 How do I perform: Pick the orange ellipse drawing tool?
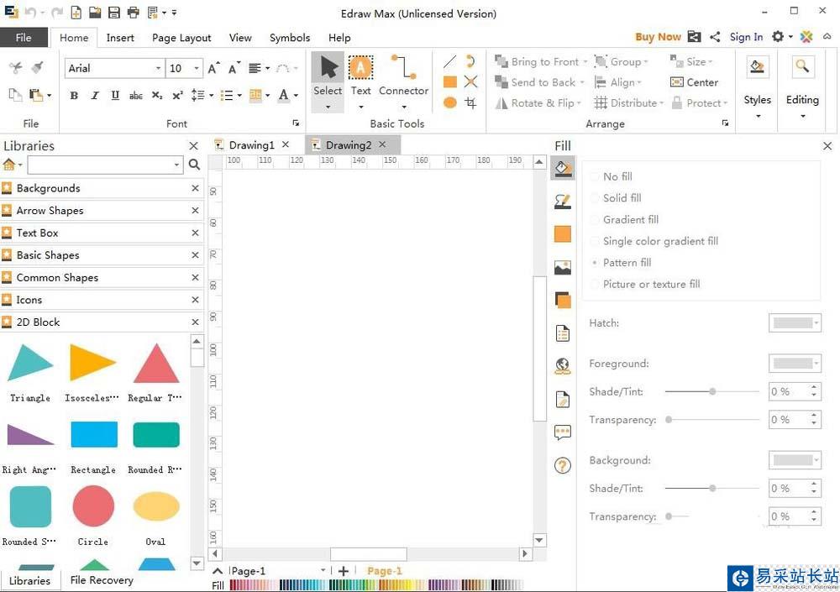(x=450, y=102)
